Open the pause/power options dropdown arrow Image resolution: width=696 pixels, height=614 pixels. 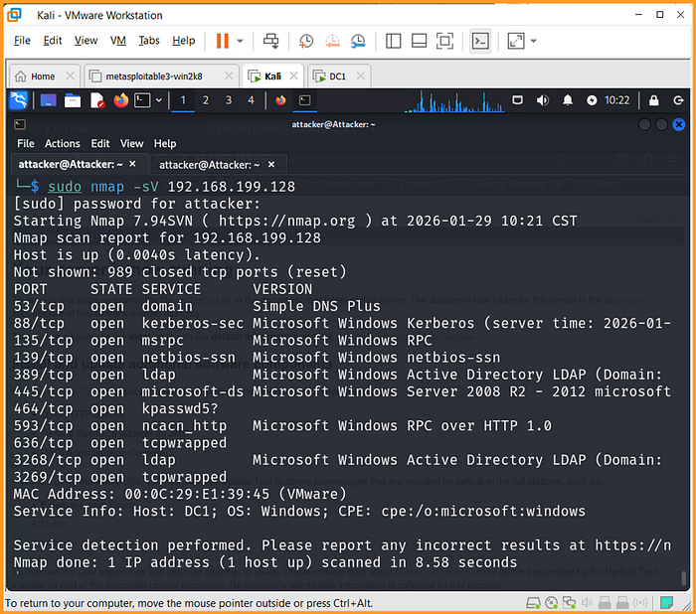point(241,41)
